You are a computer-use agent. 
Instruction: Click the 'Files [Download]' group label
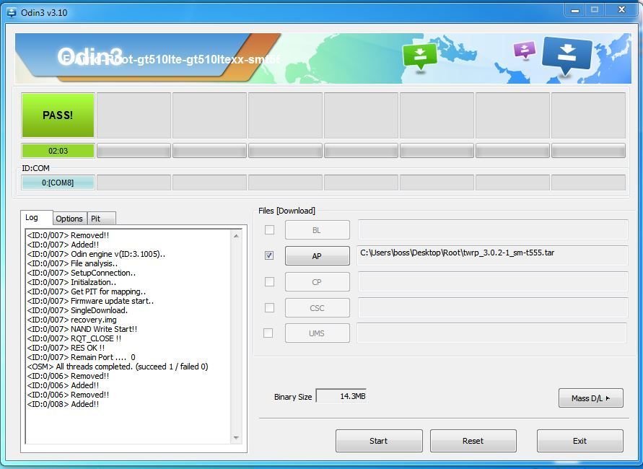pos(286,211)
